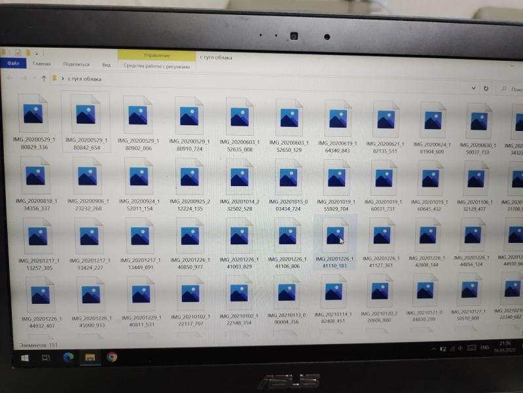This screenshot has width=523, height=393.
Task: Select the IMG_20200906_123232_268 image icon
Action: [x=88, y=176]
